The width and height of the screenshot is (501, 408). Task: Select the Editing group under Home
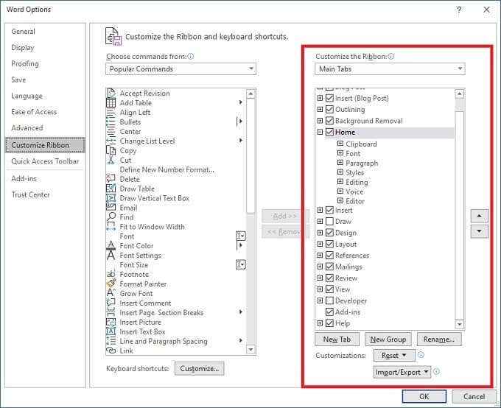coord(357,182)
